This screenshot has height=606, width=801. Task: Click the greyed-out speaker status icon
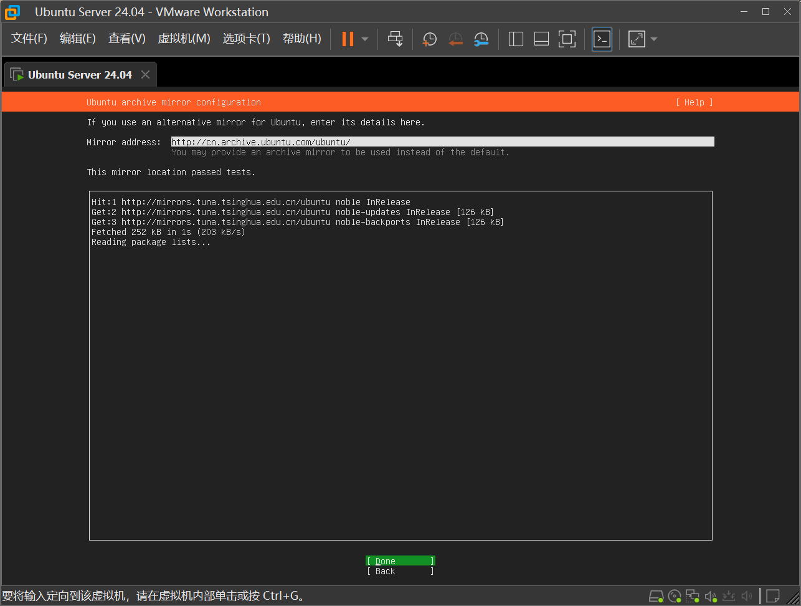[x=747, y=597]
